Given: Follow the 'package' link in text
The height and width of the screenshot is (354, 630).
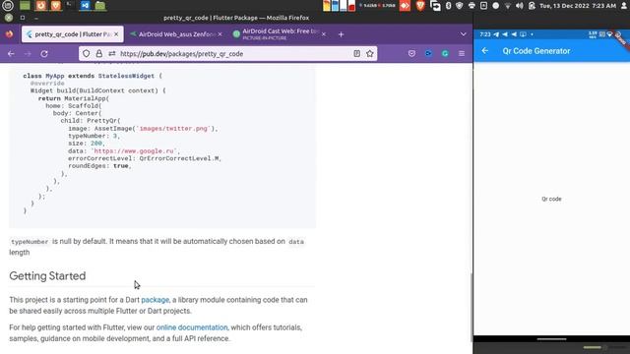Looking at the screenshot, I should point(156,300).
